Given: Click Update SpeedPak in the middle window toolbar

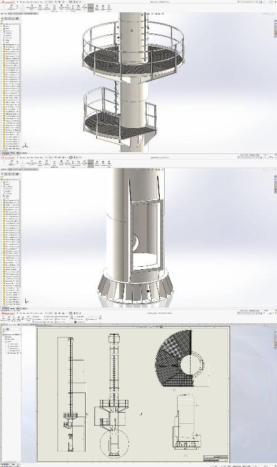Looking at the screenshot, I should tap(97, 163).
